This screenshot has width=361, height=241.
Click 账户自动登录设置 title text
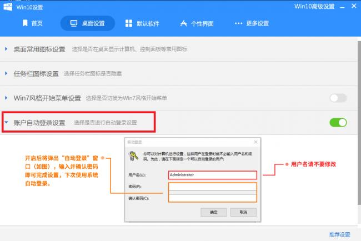click(39, 123)
